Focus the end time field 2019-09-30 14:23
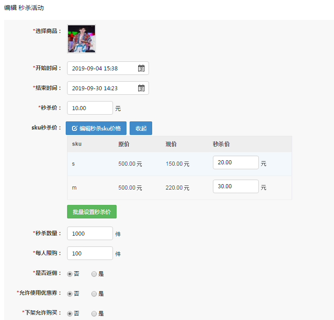This screenshot has width=334, height=320. coord(108,88)
